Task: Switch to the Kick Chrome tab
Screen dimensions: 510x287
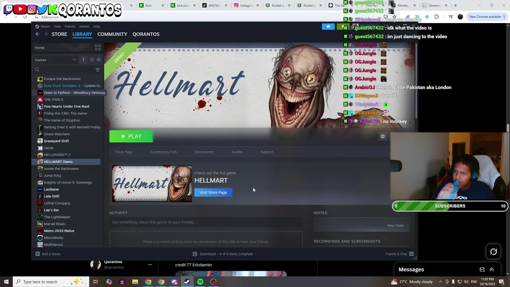Action: pos(148,6)
